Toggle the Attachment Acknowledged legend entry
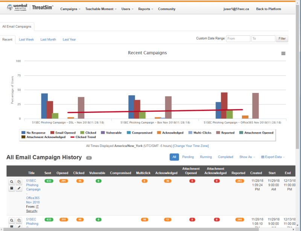Image resolution: width=301 pixels, height=231 pixels. [x=44, y=137]
